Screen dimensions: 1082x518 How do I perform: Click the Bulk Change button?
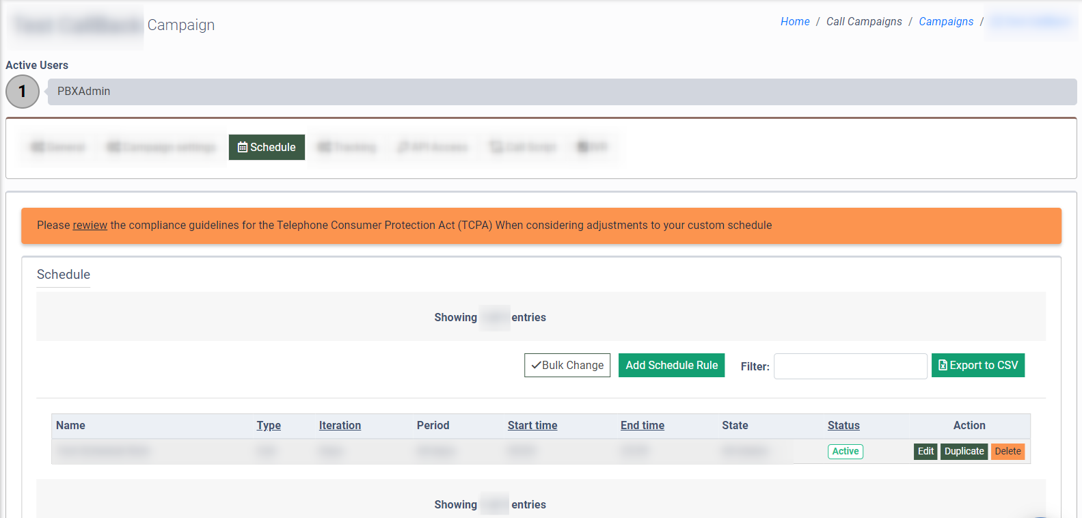[567, 366]
